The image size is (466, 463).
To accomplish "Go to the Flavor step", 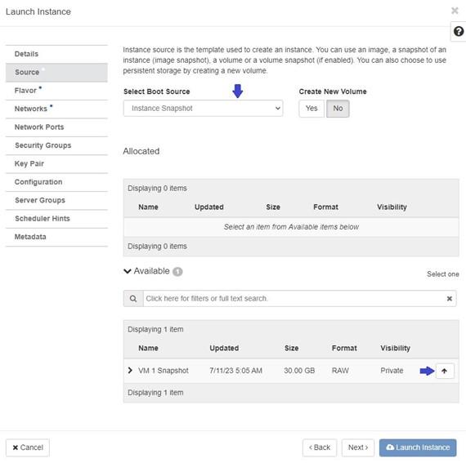I will click(56, 91).
